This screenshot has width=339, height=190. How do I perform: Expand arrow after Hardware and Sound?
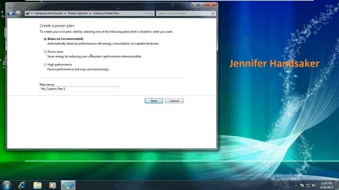(65, 13)
